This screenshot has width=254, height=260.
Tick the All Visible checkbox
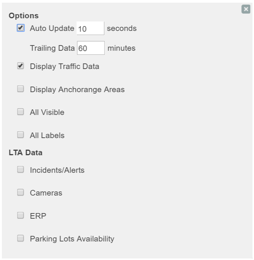tap(21, 112)
